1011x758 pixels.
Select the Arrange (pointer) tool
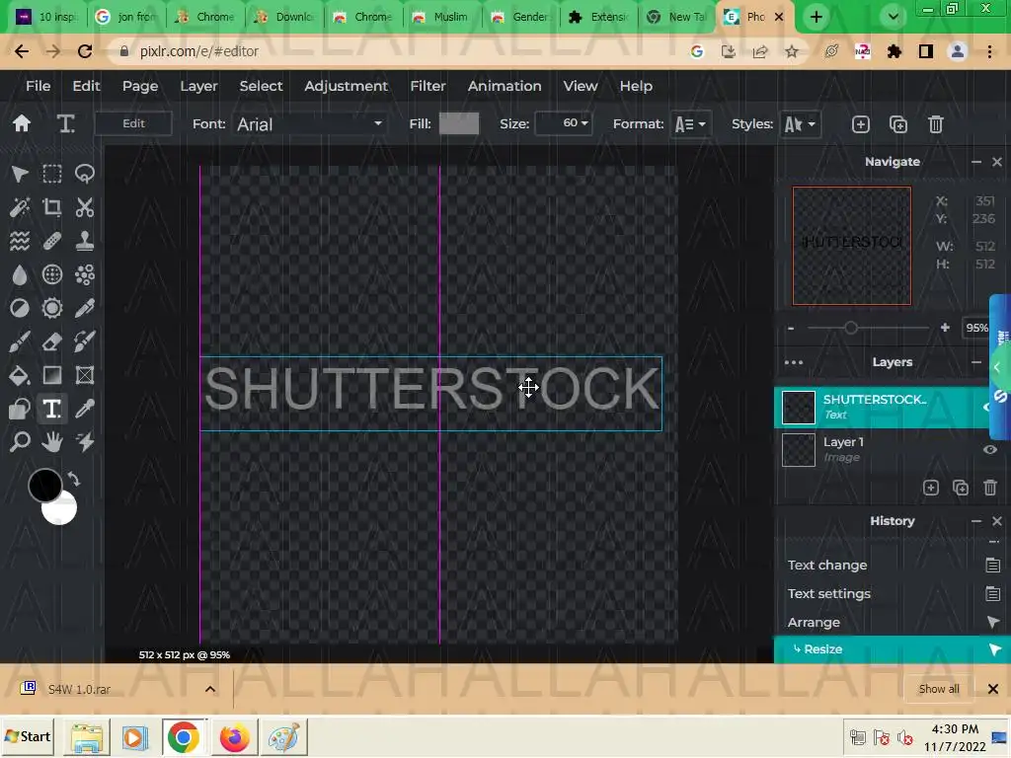tap(20, 174)
